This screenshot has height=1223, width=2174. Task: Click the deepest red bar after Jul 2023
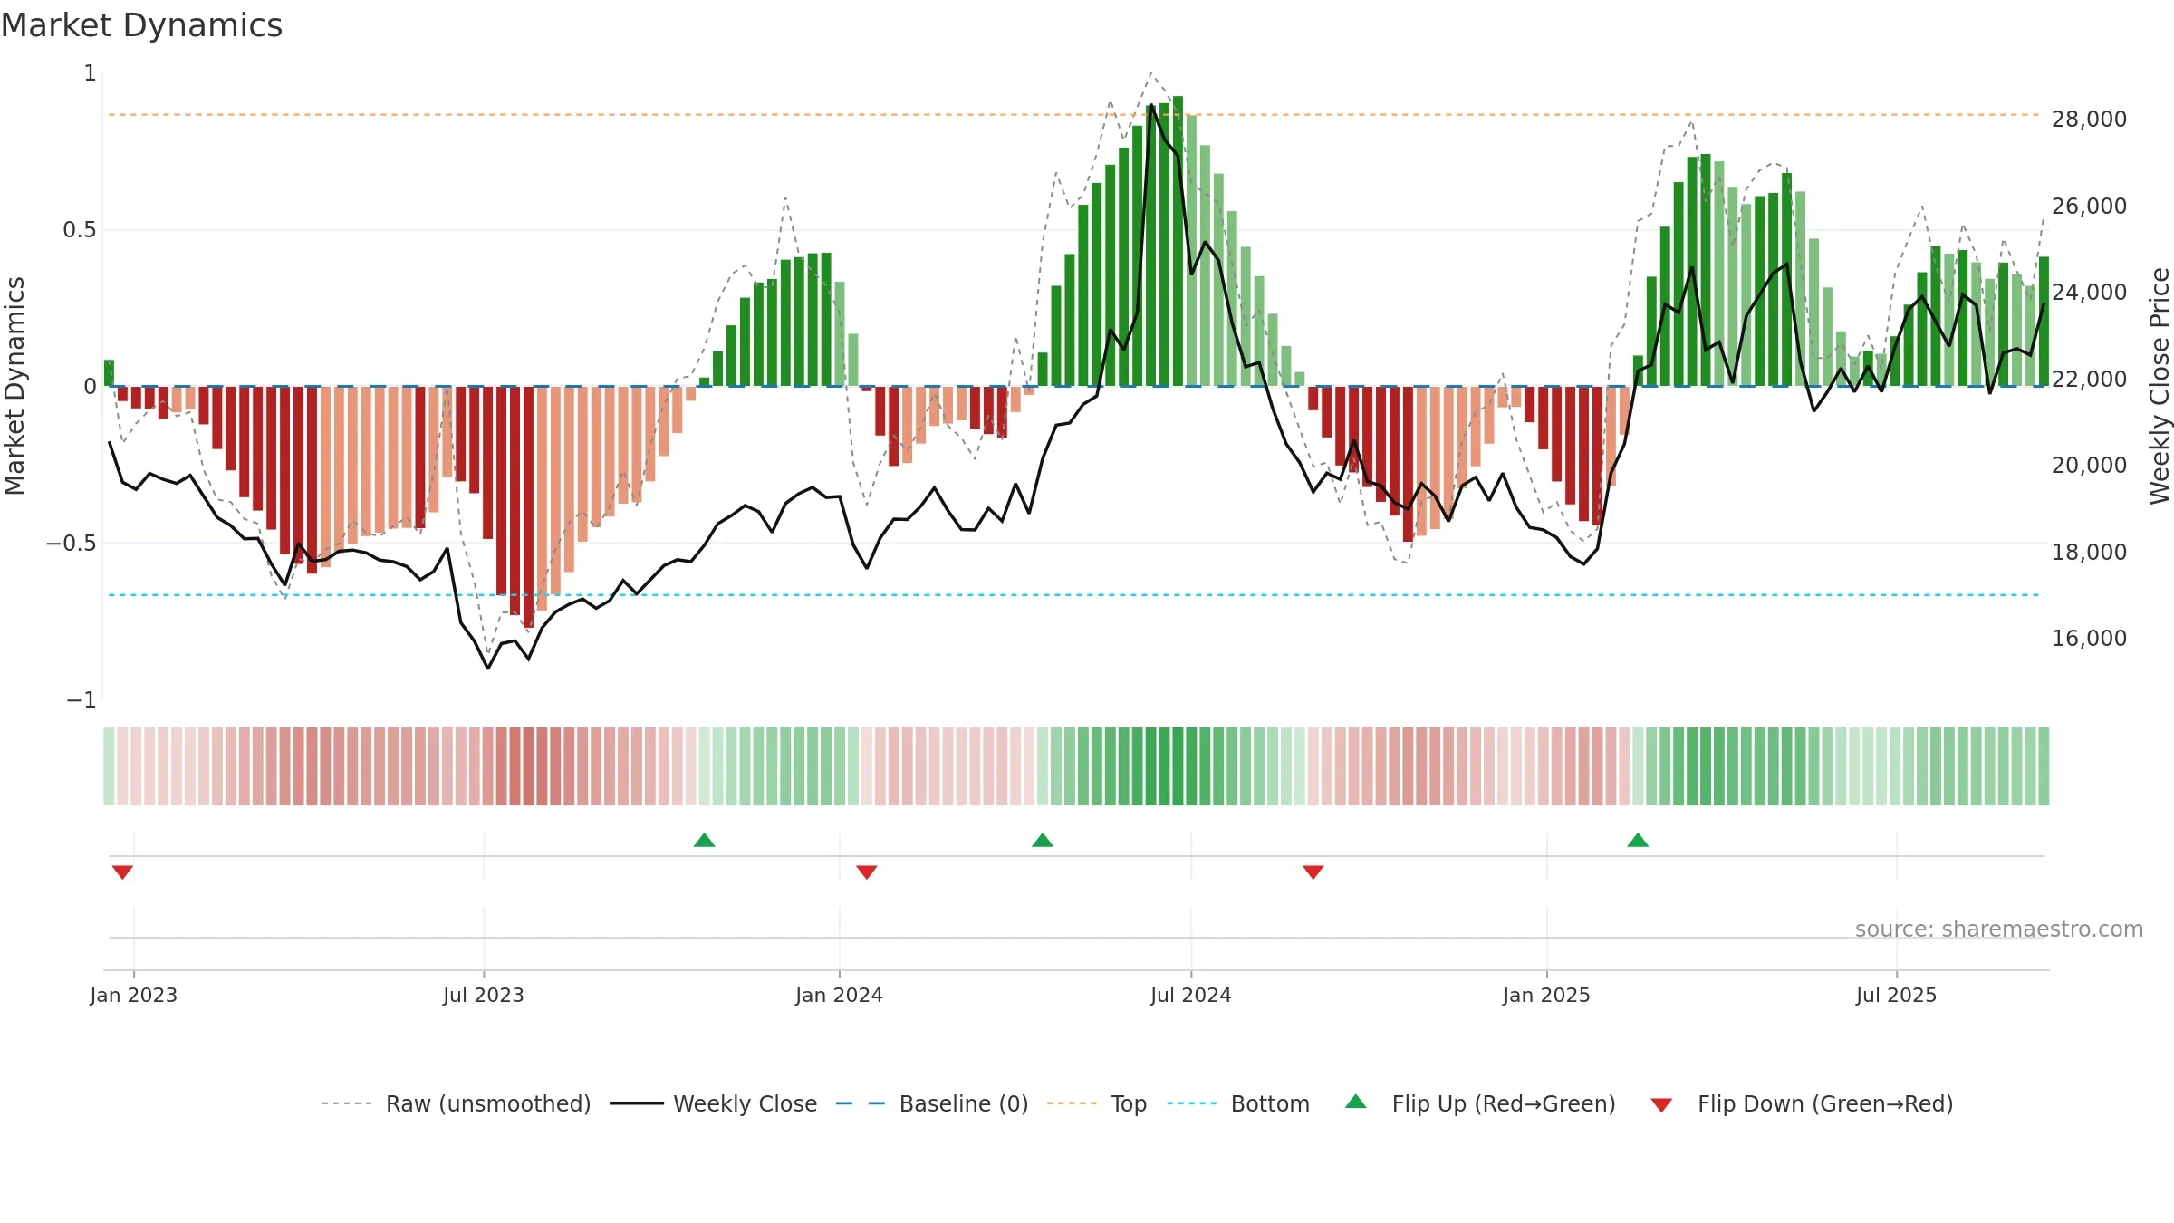coord(529,506)
